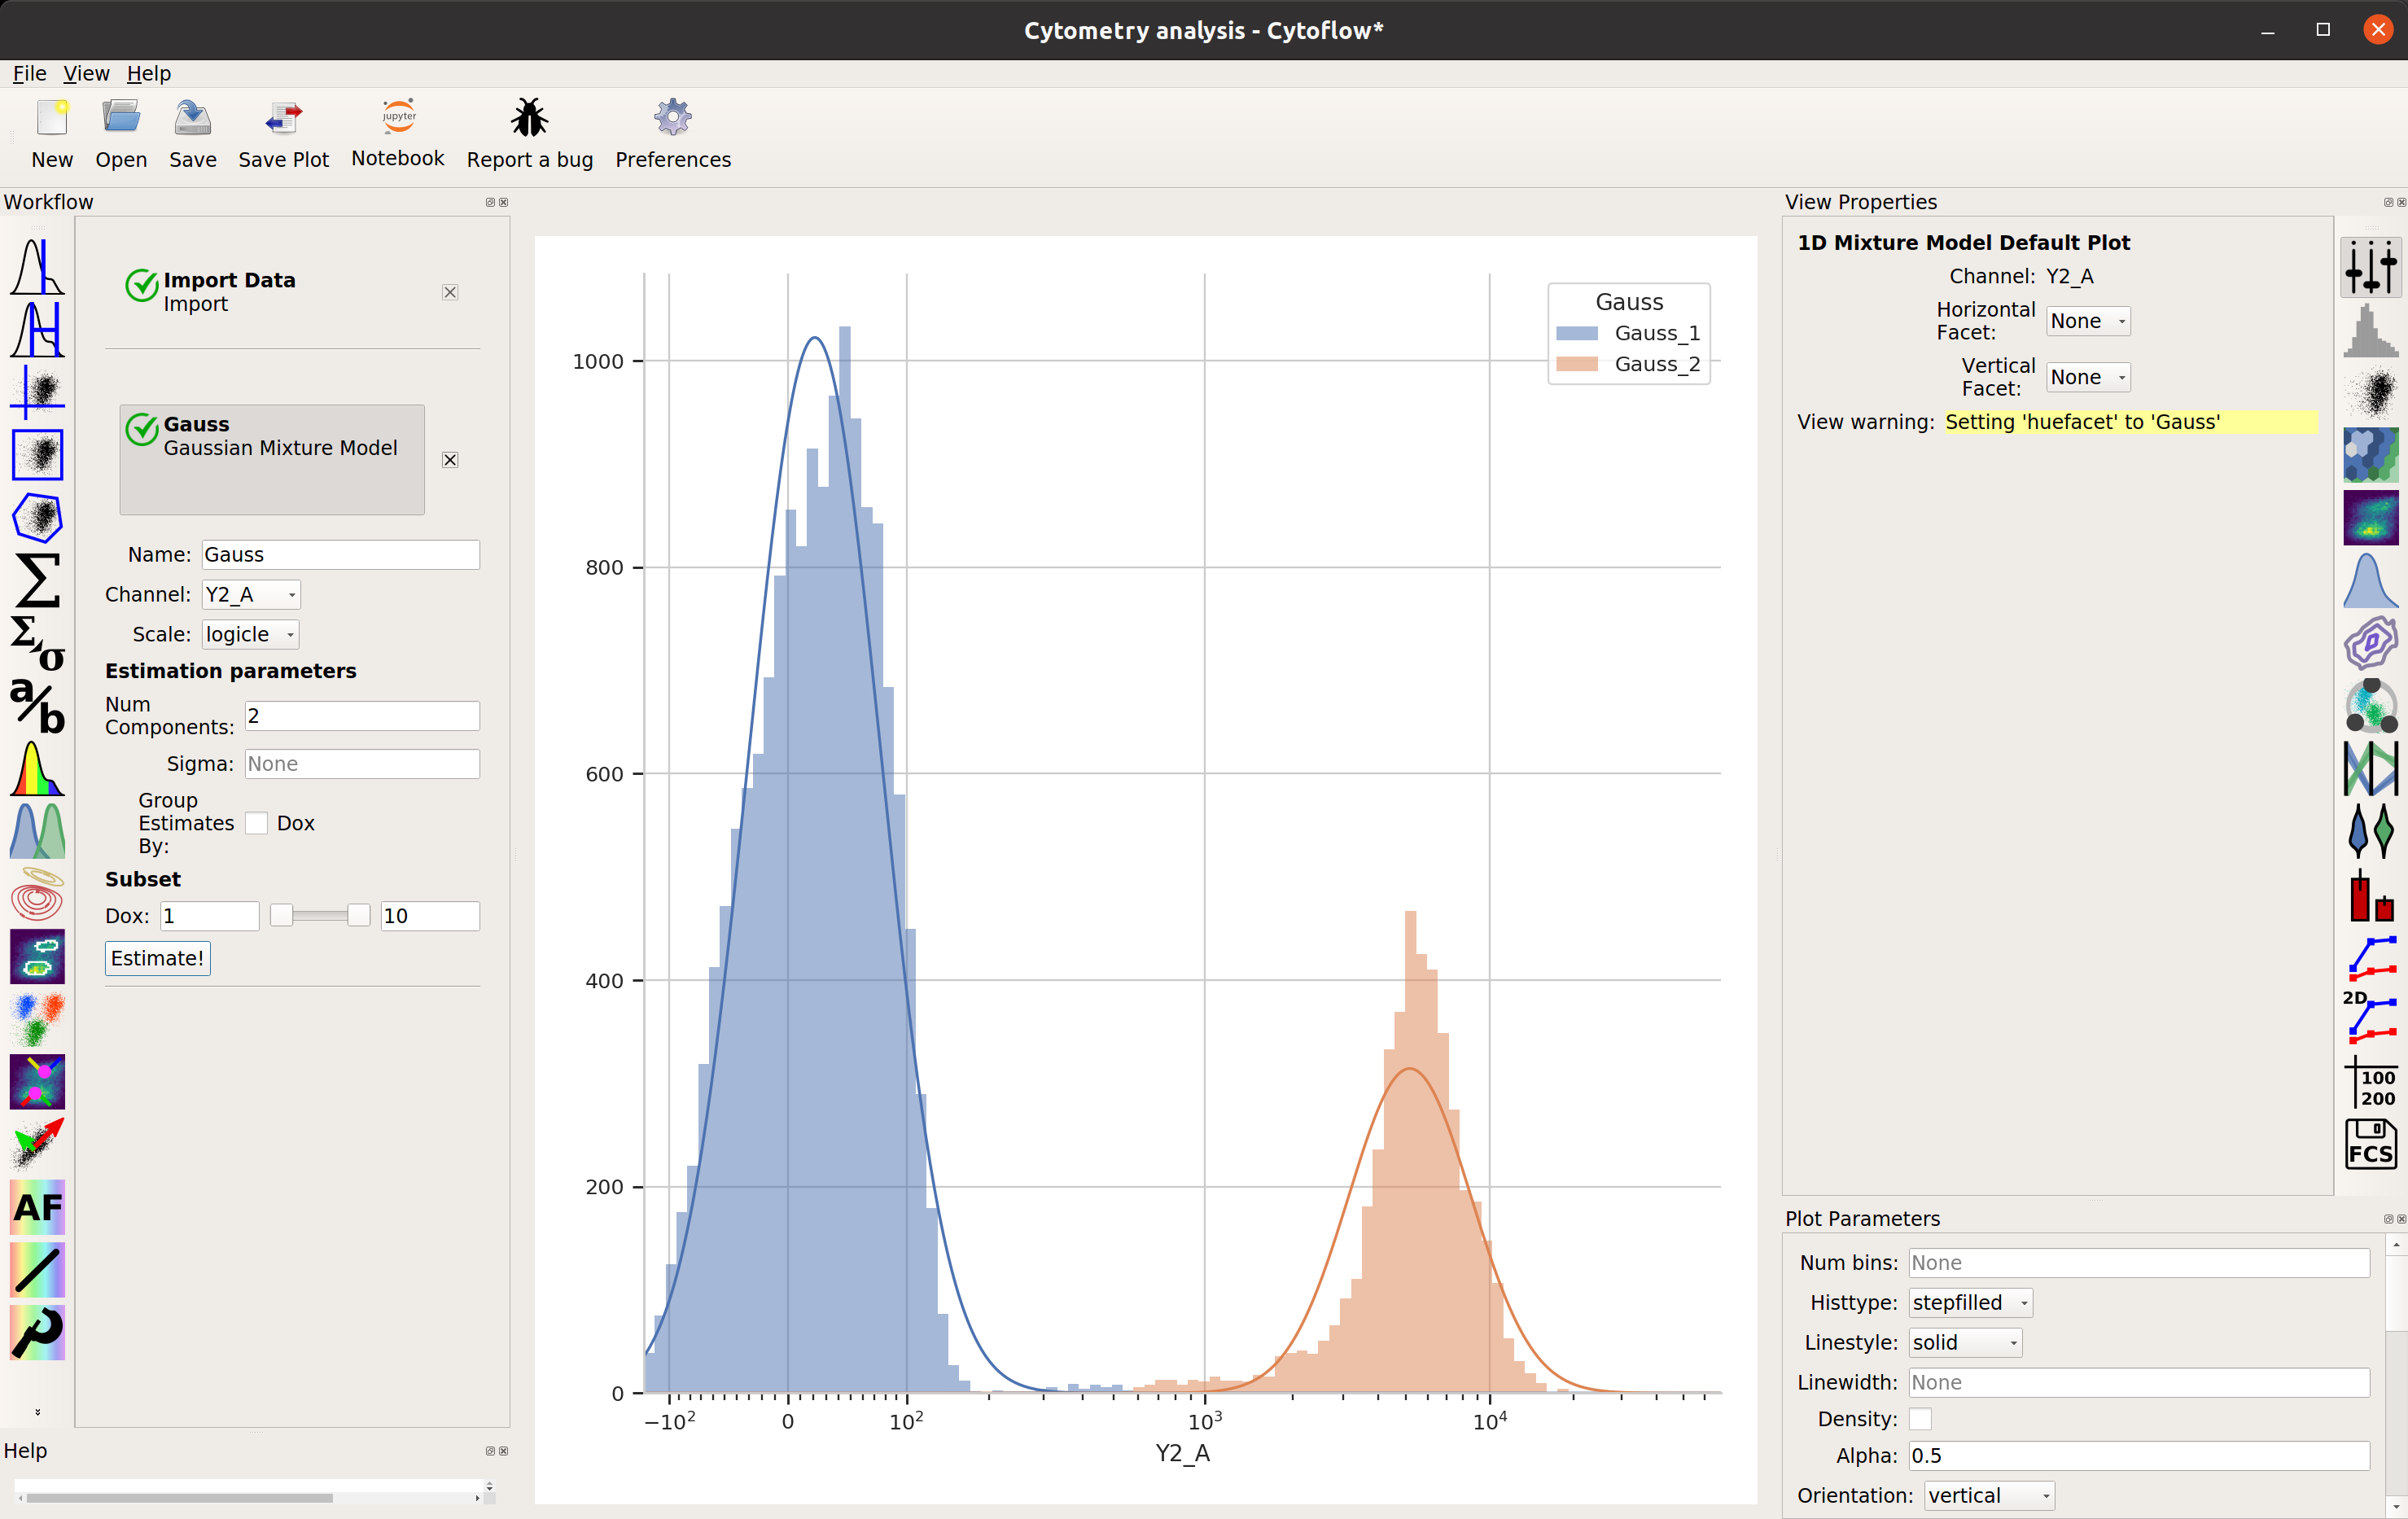The image size is (2408, 1519).
Task: Open the Horizontal Facet dropdown
Action: pyautogui.click(x=2088, y=321)
